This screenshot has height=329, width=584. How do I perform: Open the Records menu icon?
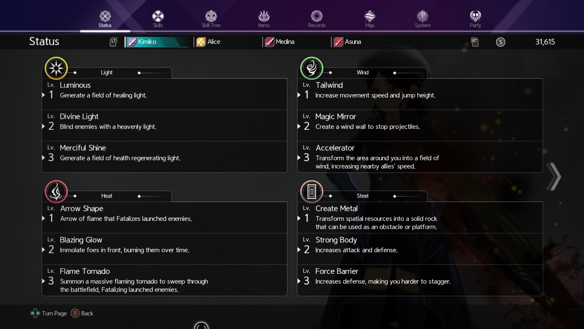point(317,16)
